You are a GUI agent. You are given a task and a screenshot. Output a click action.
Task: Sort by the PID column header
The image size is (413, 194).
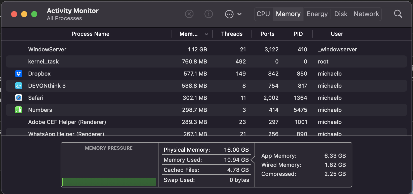point(298,34)
